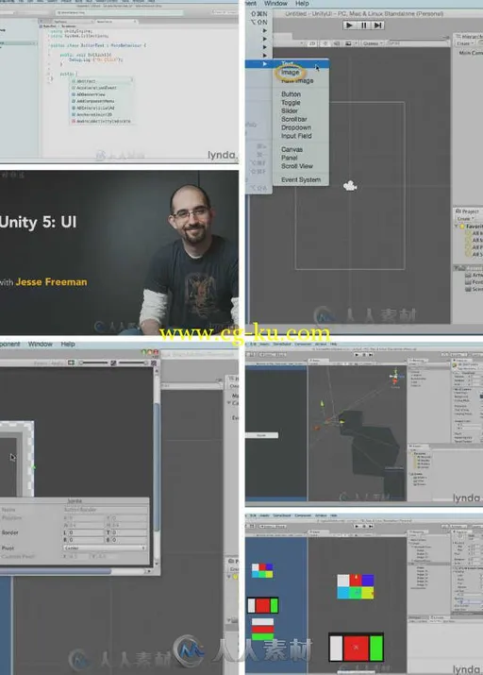Viewport: 483px width, 675px height.
Task: Click the Border B field in Sprite Editor
Action: [x=126, y=539]
